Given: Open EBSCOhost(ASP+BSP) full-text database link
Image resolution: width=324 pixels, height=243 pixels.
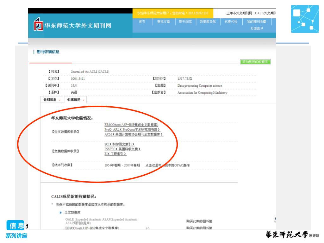Looking at the screenshot, I should 131,125.
